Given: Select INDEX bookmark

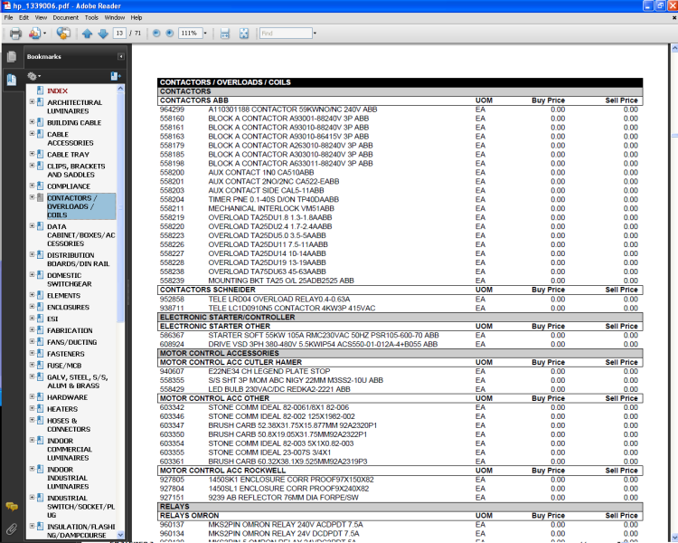Looking at the screenshot, I should [x=57, y=90].
